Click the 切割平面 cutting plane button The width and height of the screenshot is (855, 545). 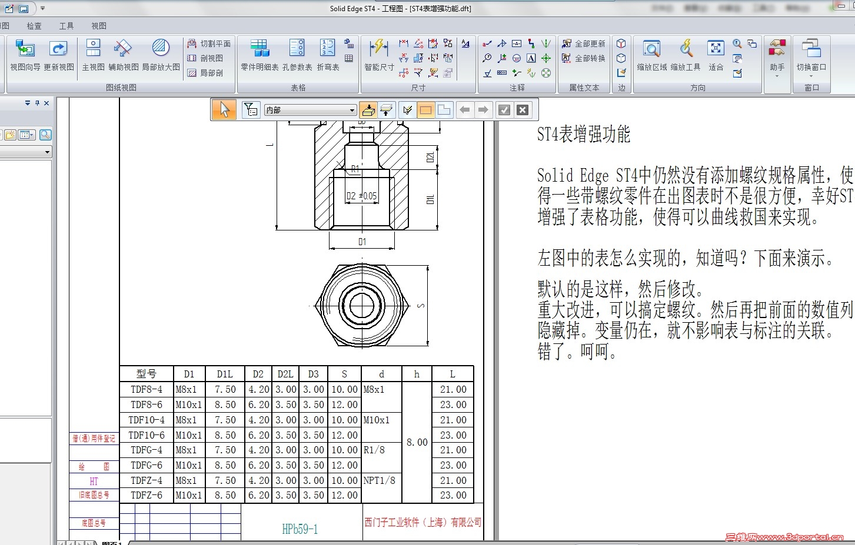click(209, 44)
